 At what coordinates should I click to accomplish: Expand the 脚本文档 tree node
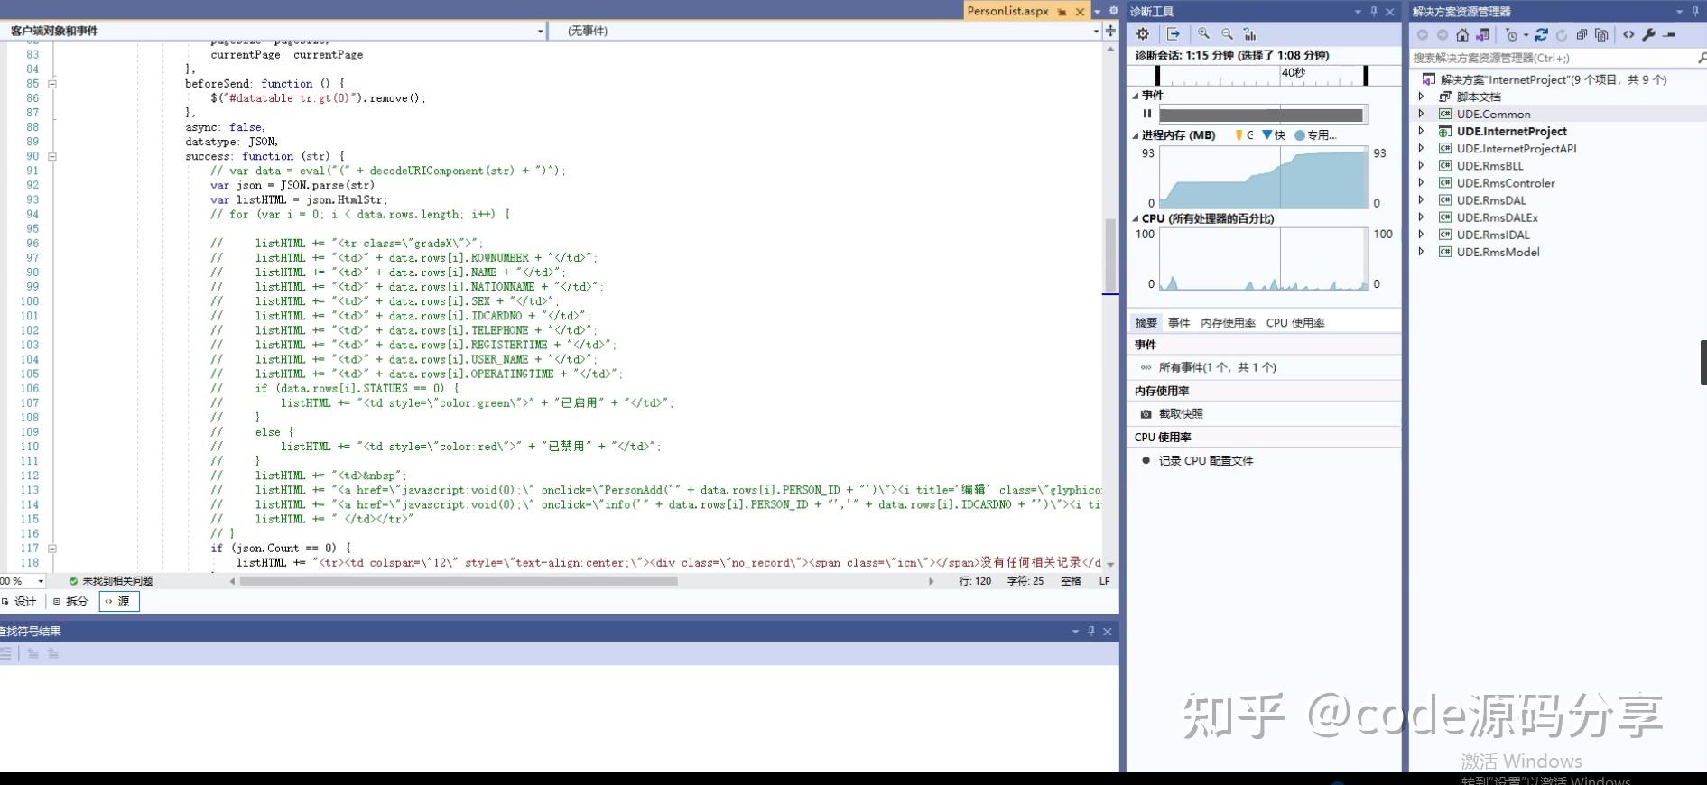1421,97
